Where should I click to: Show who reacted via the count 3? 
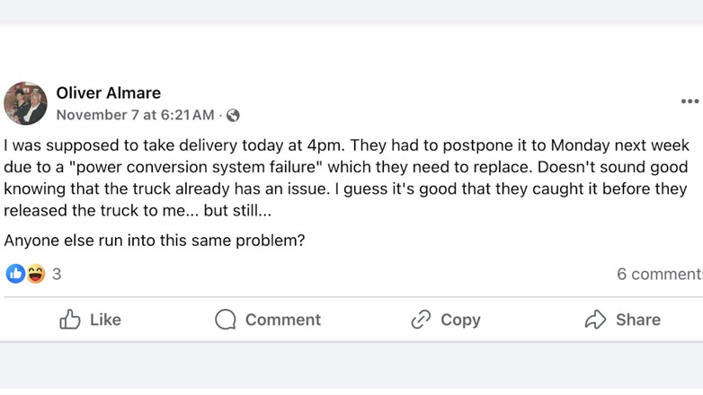[57, 274]
